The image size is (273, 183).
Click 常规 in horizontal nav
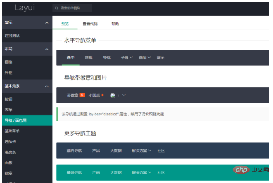pos(89,58)
